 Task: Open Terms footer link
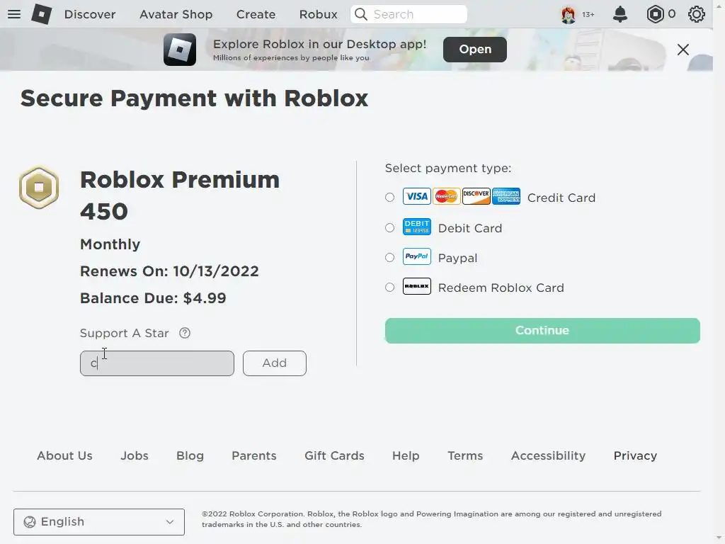465,455
